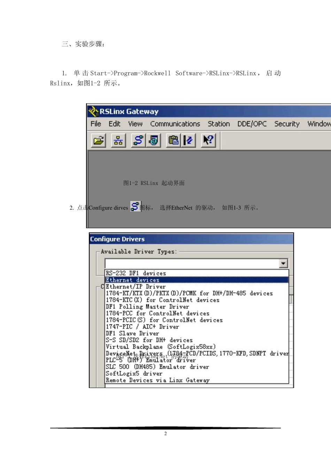Open RSWho network browser icon
Viewport: 331px width, 469px height.
pos(118,141)
